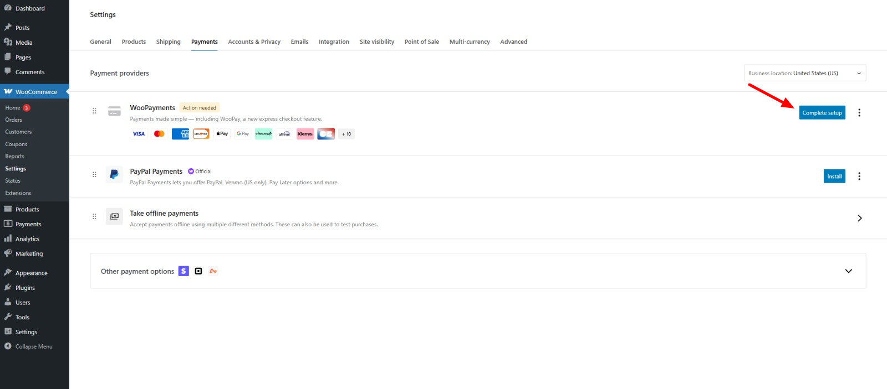Switch to Accounts & Privacy tab
Screen dimensions: 887x389
(254, 42)
